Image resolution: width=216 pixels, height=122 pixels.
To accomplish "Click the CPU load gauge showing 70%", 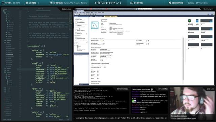I will [197, 21].
